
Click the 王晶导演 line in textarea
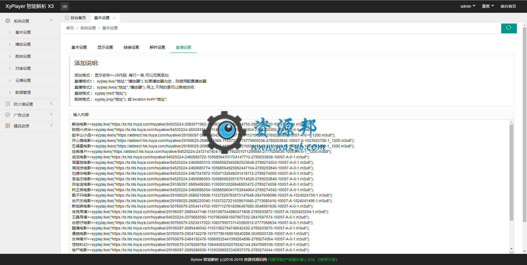[191, 217]
